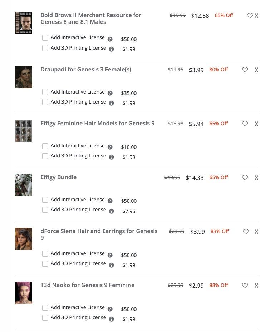Select Interactive License for dForce Siena Hair
This screenshot has height=332, width=271.
point(45,254)
